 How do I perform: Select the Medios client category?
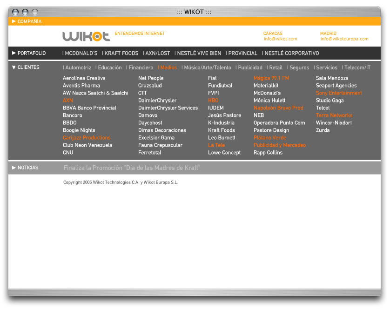tap(168, 68)
